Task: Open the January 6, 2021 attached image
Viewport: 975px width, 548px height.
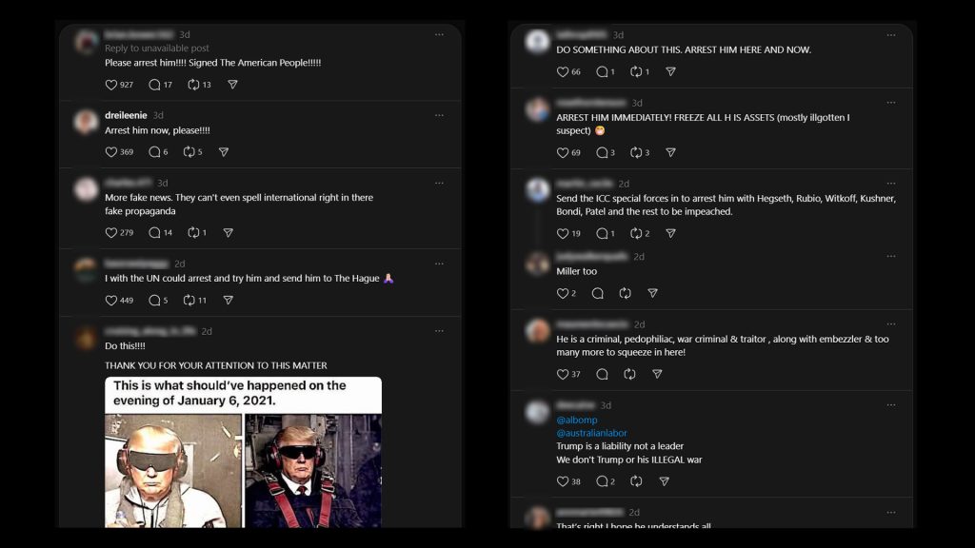Action: [x=243, y=452]
